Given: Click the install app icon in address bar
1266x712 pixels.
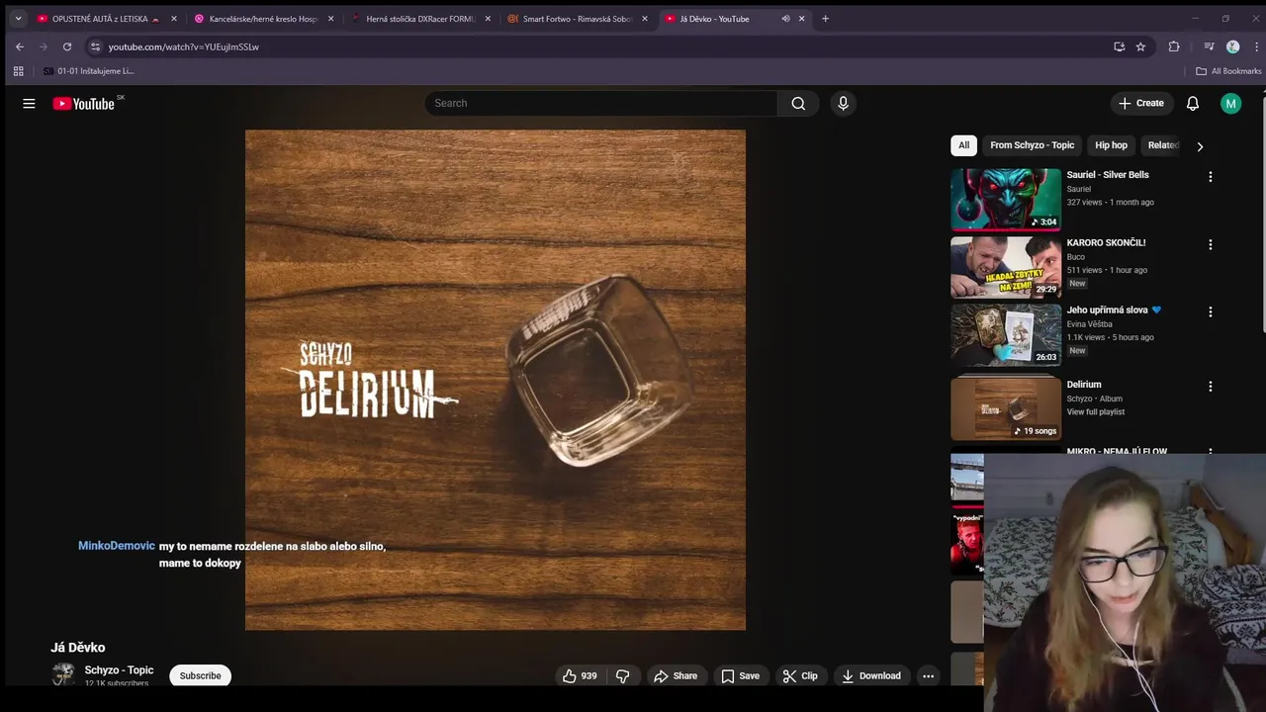Looking at the screenshot, I should click(1119, 46).
